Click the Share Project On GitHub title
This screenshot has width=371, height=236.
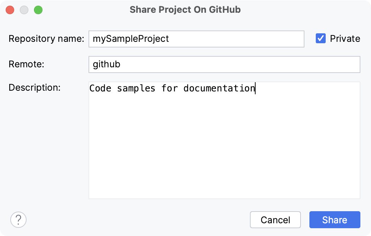(x=185, y=10)
